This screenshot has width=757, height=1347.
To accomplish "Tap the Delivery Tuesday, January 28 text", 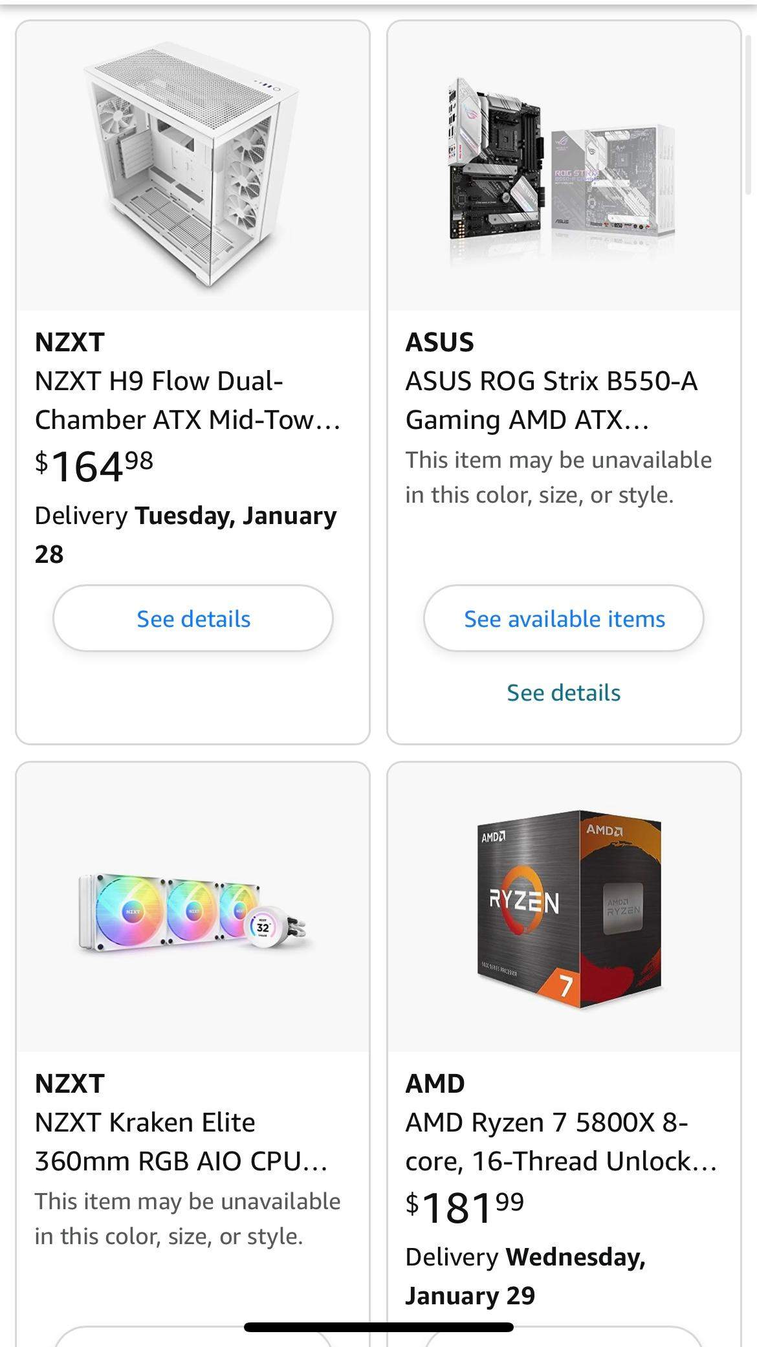I will point(186,534).
